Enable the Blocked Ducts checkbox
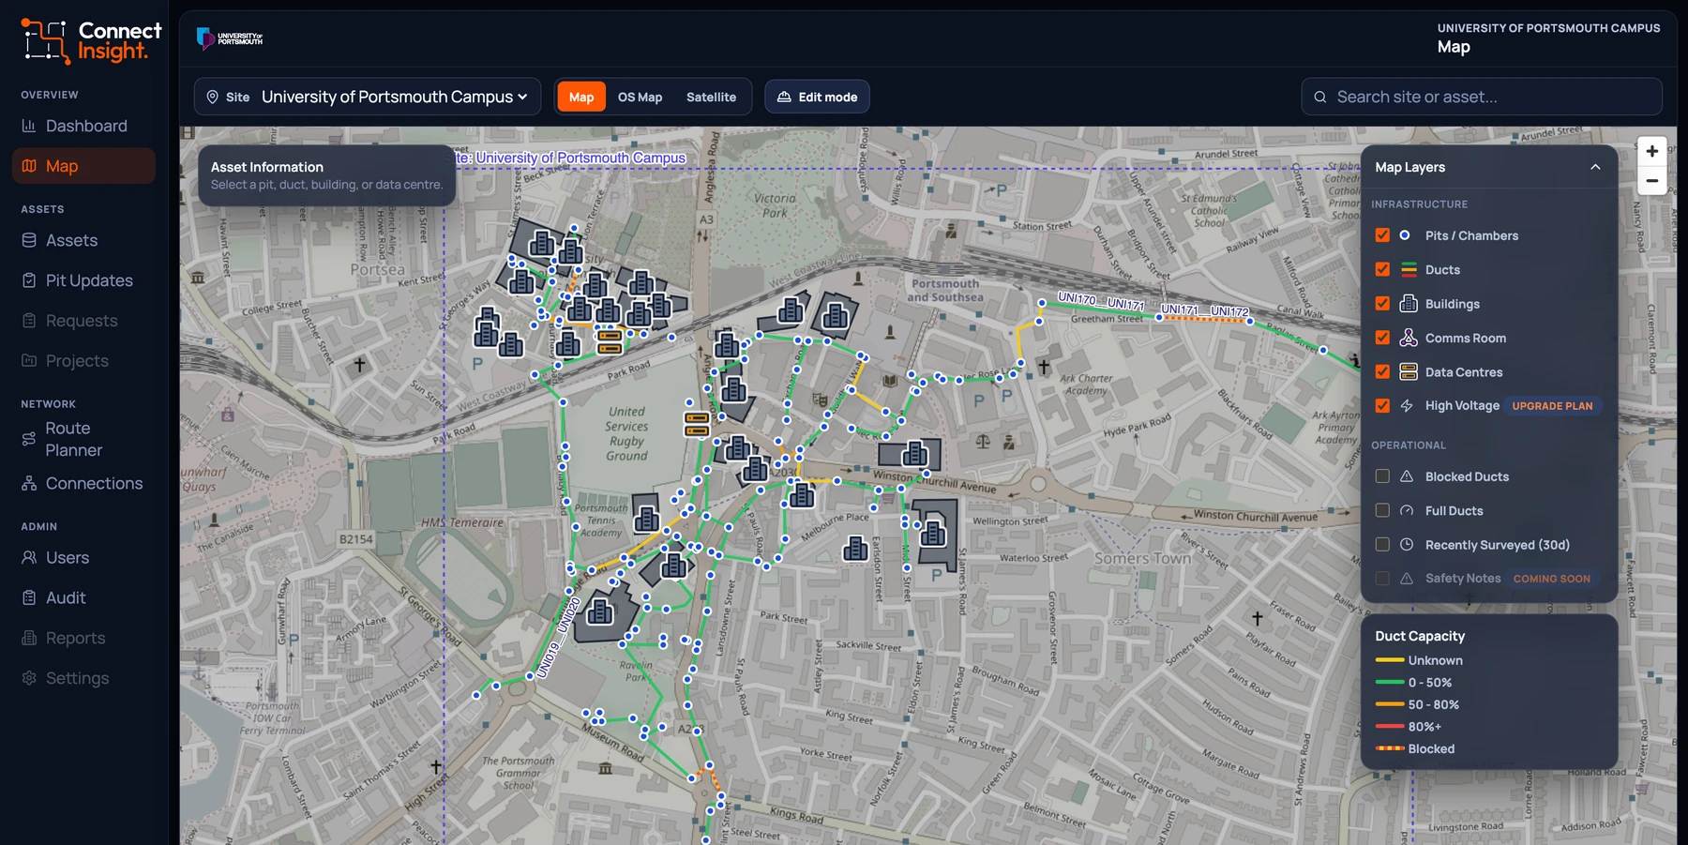The image size is (1688, 845). [1382, 476]
